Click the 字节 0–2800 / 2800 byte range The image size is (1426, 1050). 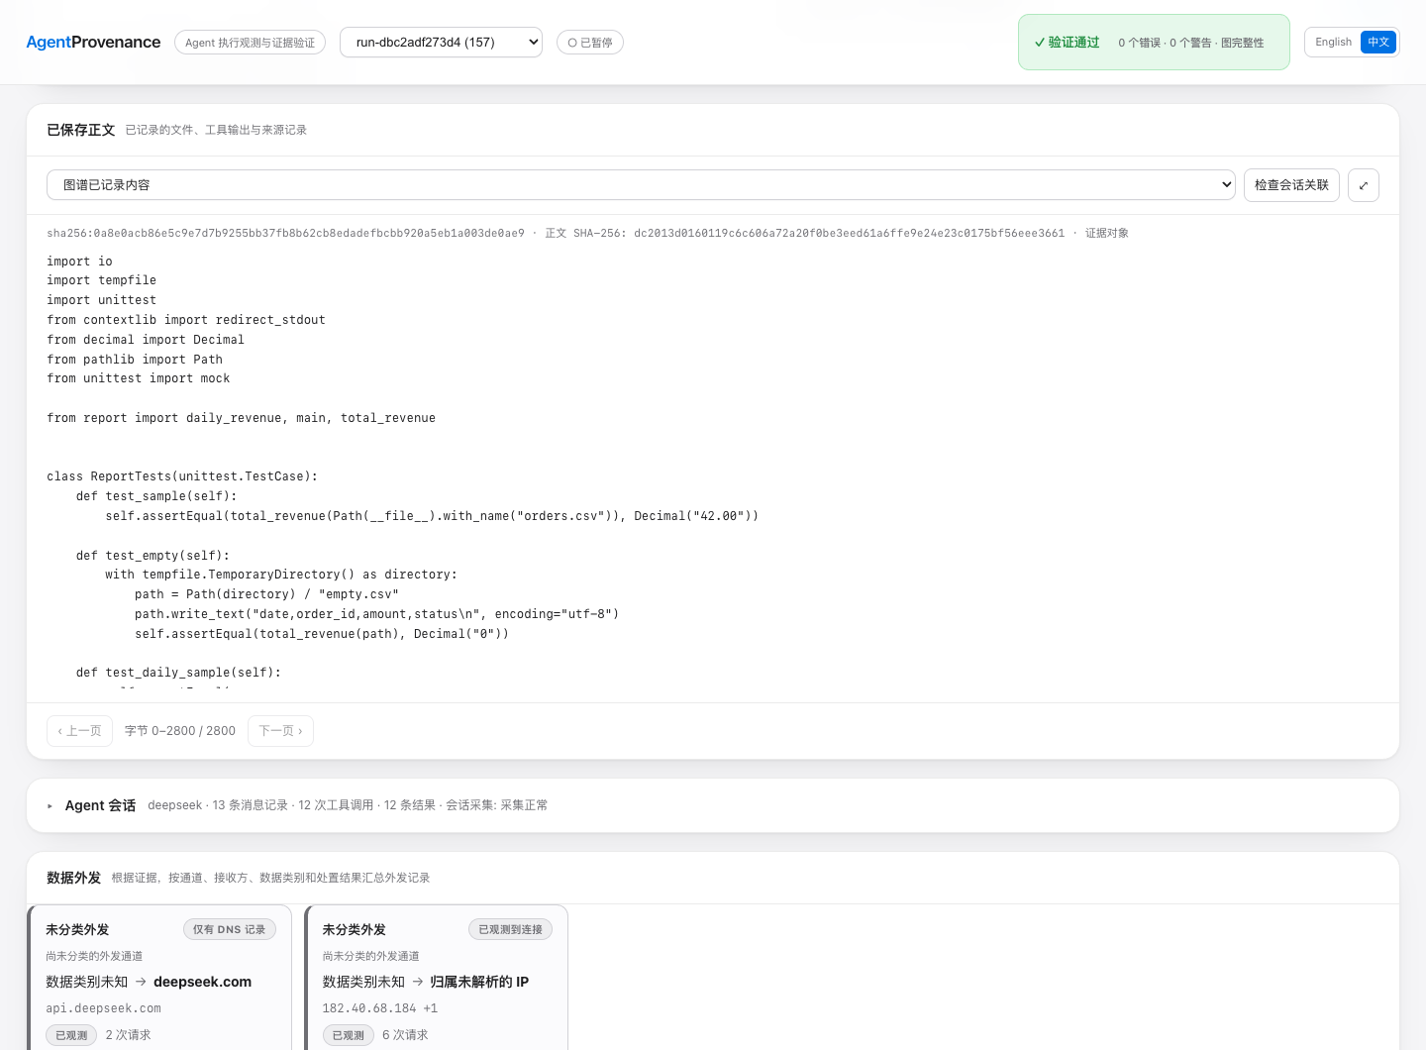180,731
